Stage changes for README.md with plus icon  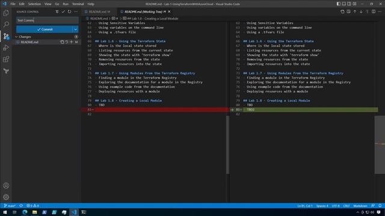pyautogui.click(x=72, y=42)
